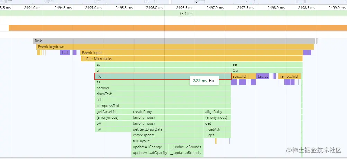The width and height of the screenshot is (347, 159).
Task: Select the createRuby function bar
Action: [x=167, y=112]
